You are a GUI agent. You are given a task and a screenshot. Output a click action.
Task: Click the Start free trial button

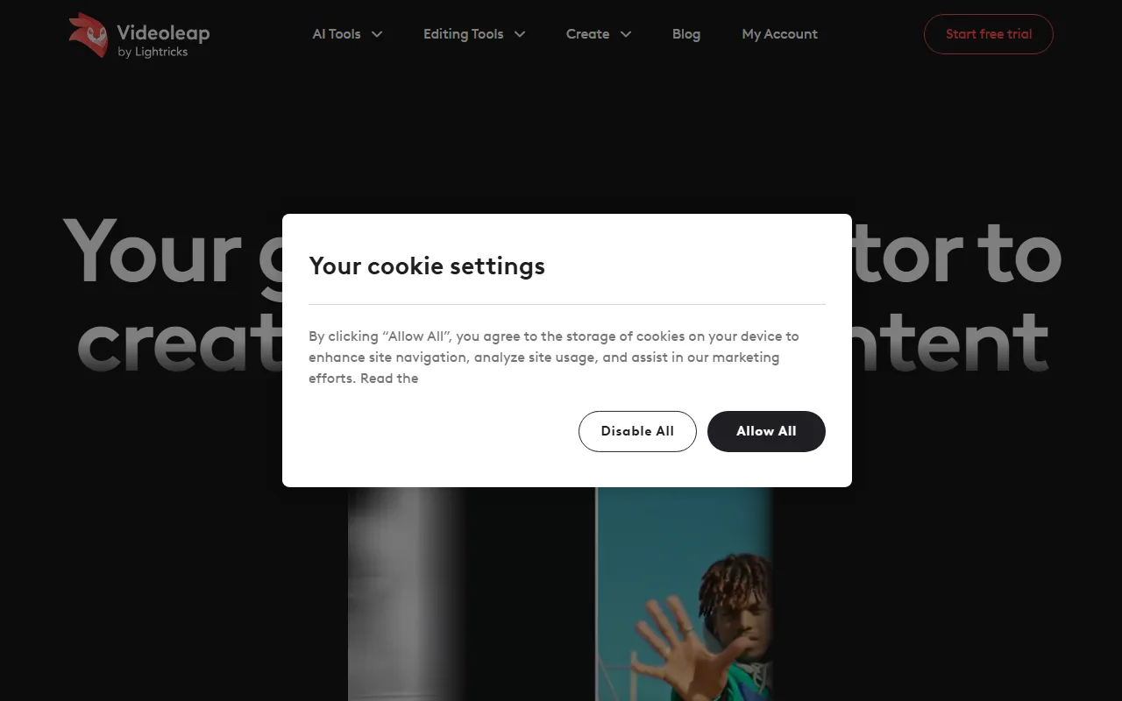tap(989, 34)
